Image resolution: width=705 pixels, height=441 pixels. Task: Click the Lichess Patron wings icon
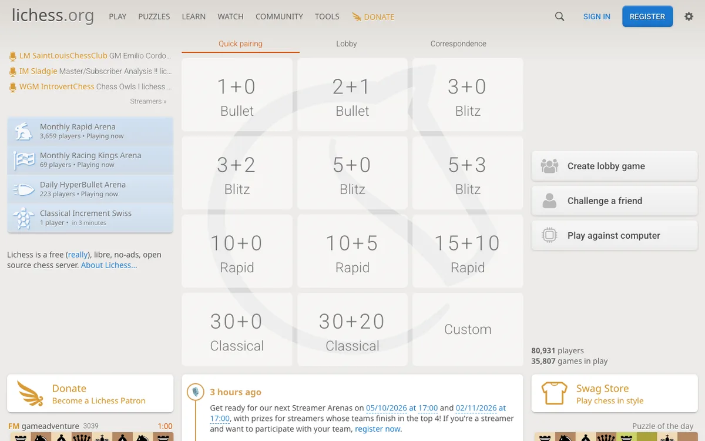coord(30,393)
